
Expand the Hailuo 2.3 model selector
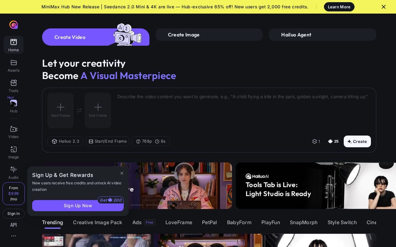click(x=65, y=141)
